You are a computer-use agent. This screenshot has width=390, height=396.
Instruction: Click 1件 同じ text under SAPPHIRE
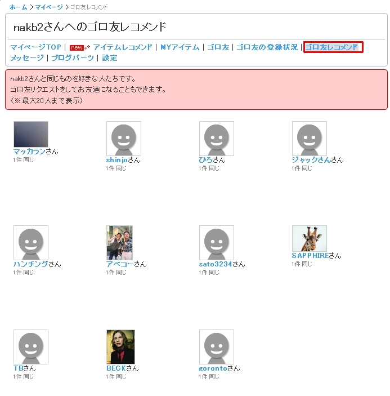(x=302, y=264)
